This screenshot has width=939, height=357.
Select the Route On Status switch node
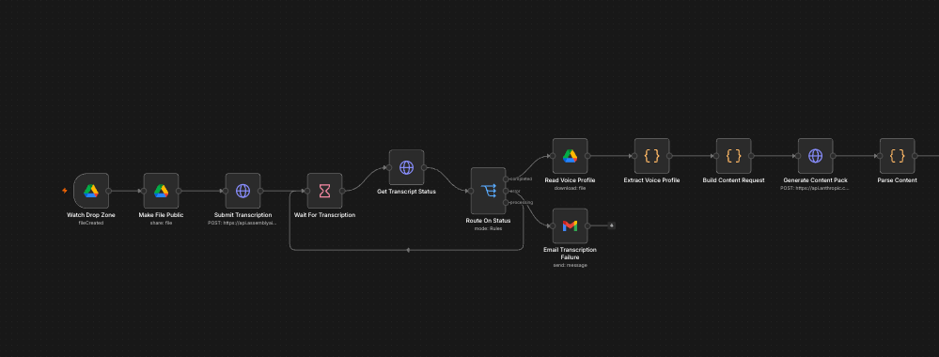[488, 191]
